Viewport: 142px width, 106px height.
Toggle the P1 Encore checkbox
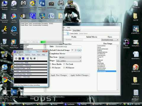click(51, 68)
